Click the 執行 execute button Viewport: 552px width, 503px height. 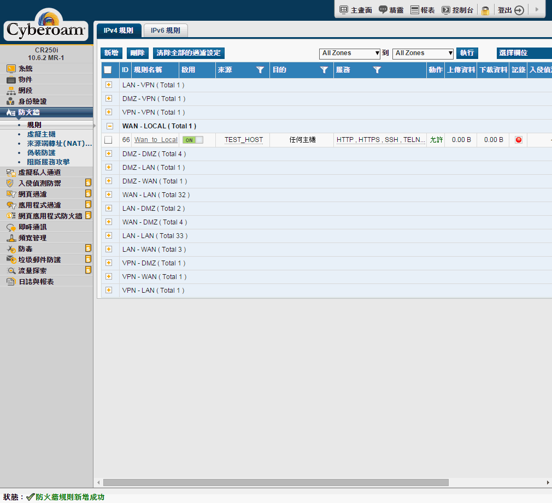467,53
